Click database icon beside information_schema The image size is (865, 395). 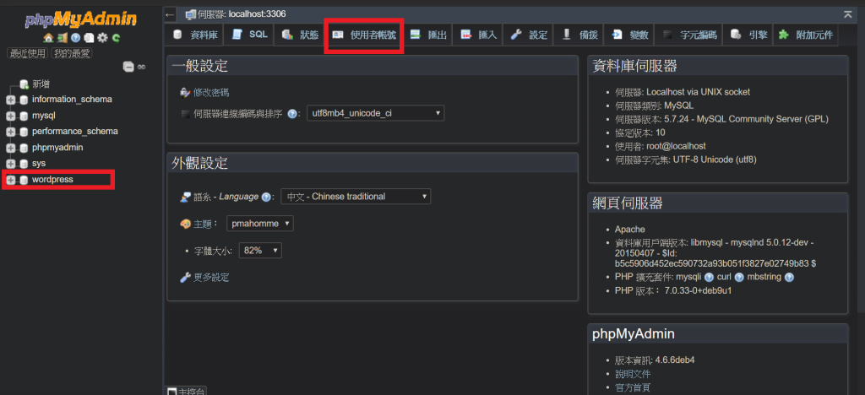click(x=24, y=100)
